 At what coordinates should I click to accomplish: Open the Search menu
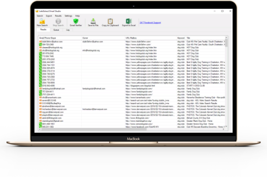(40, 16)
